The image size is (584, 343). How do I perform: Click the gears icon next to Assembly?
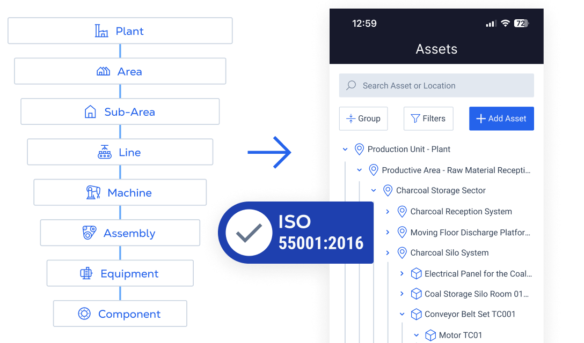tap(89, 233)
